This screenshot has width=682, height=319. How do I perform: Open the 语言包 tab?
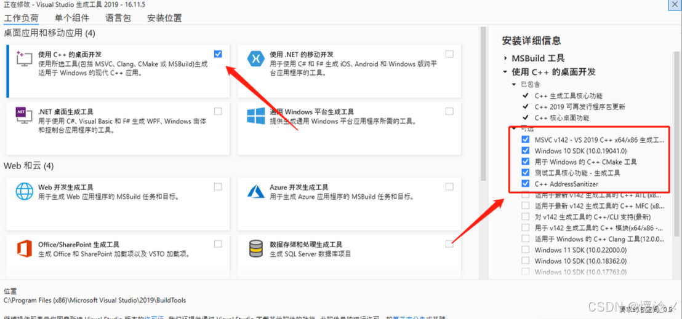coord(118,18)
